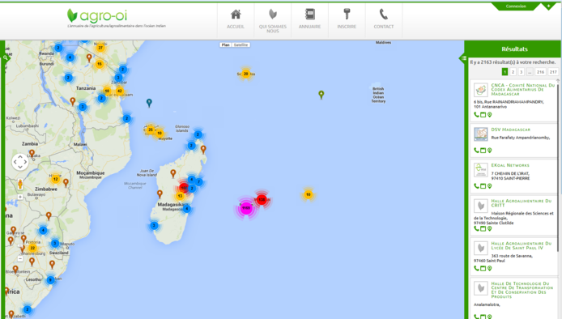The width and height of the screenshot is (562, 319).
Task: Click the yellow 42 cluster in Tanzania
Action: 120,91
